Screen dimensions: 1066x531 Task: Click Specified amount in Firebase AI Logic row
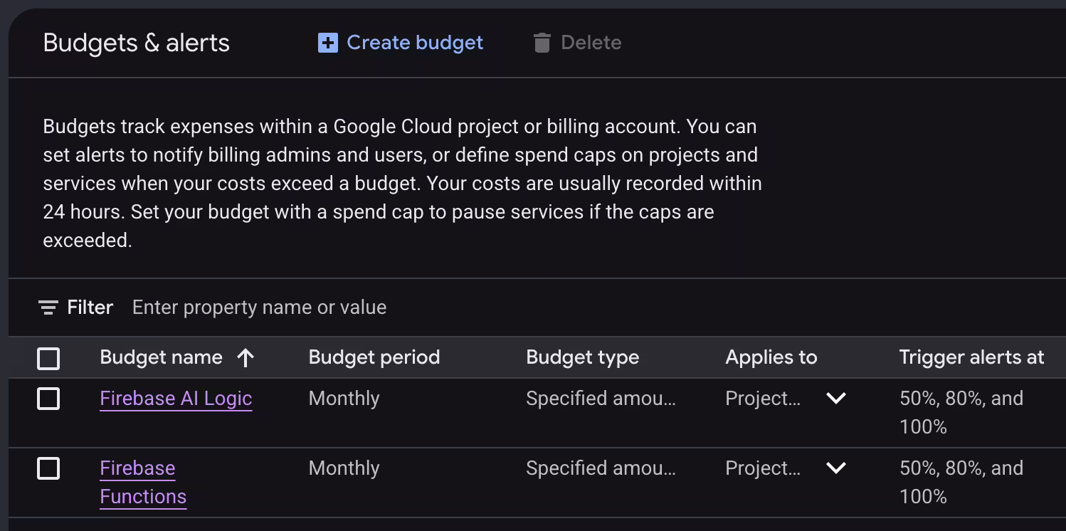pos(601,399)
